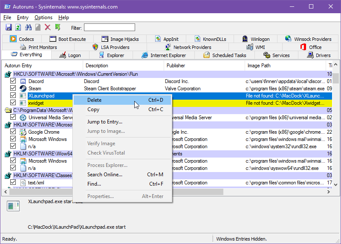
Task: Switch to the Office tab
Action: click(311, 47)
